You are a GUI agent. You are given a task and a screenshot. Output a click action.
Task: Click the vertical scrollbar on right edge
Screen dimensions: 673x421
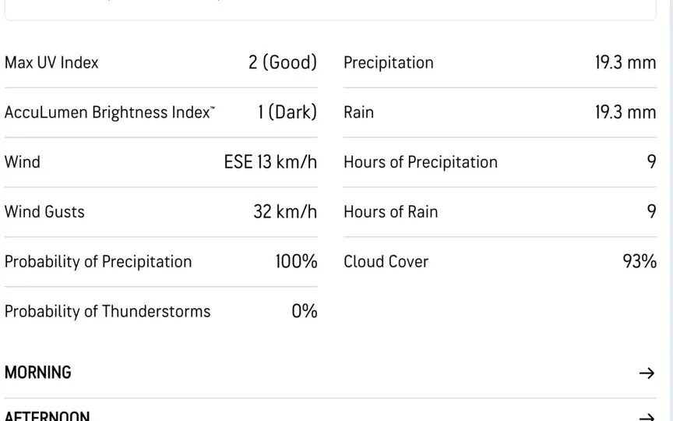[x=671, y=210]
